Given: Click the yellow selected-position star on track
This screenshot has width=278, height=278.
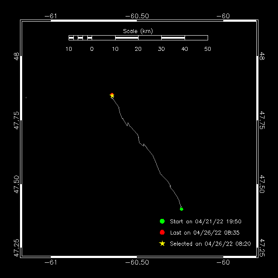Looking at the screenshot, I should pos(112,96).
